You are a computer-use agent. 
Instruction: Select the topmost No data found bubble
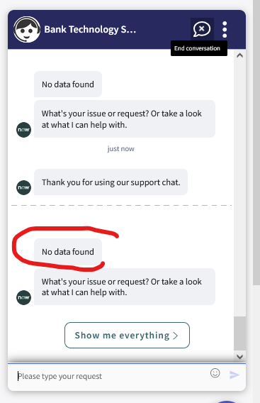[68, 84]
